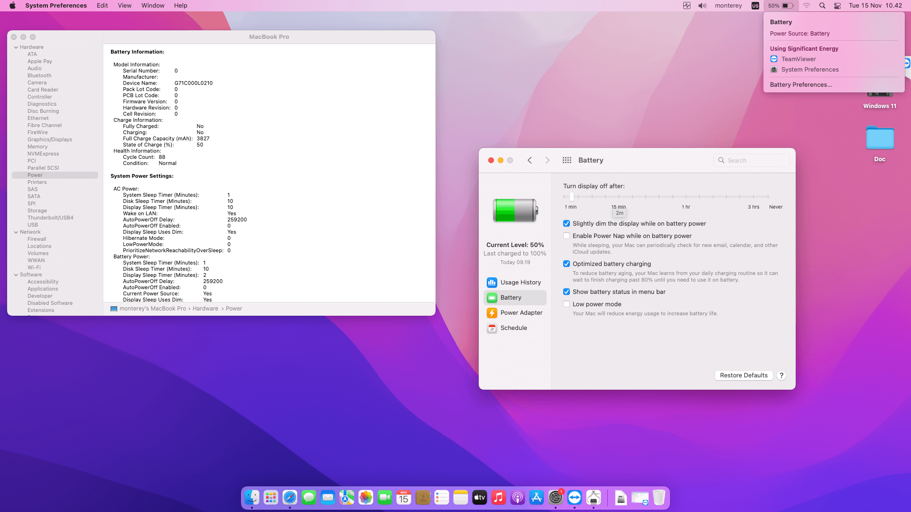Open the Trash in the Dock
Image resolution: width=911 pixels, height=512 pixels.
click(x=659, y=497)
